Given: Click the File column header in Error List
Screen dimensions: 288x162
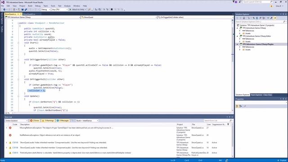Looking at the screenshot, I should coord(193,125).
